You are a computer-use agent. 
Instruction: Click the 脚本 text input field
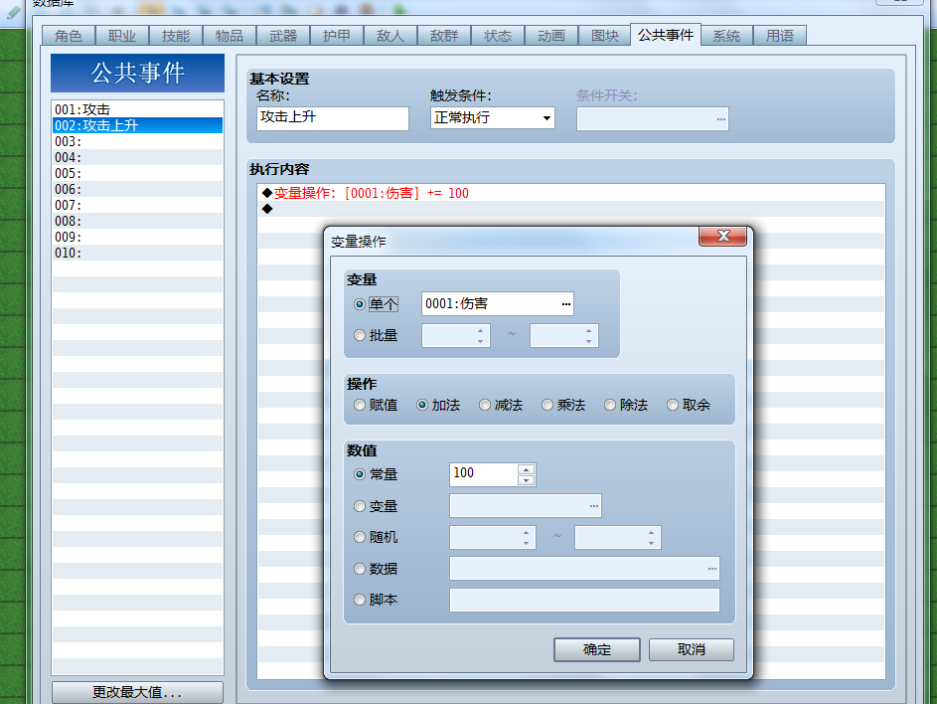click(584, 600)
